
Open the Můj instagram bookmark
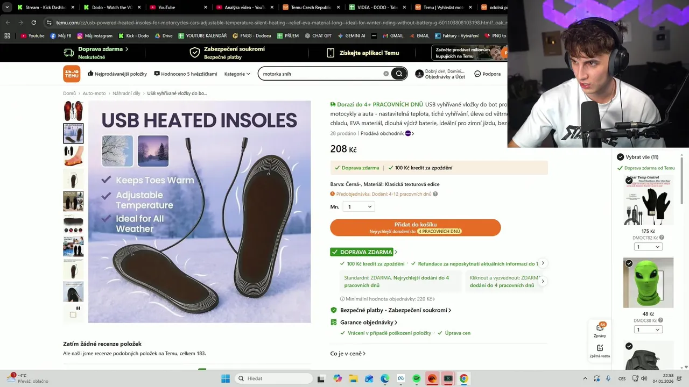click(x=95, y=36)
